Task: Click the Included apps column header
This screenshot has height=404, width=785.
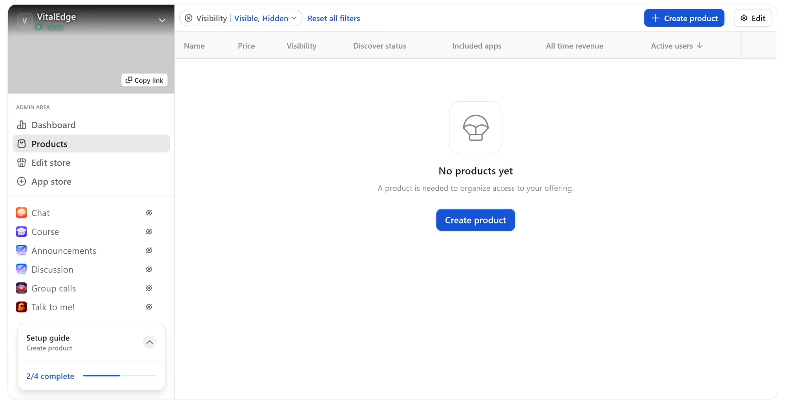Action: pos(476,46)
